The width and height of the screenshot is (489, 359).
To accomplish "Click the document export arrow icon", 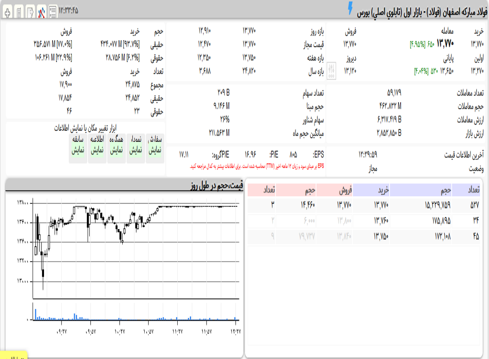I will click(x=30, y=12).
